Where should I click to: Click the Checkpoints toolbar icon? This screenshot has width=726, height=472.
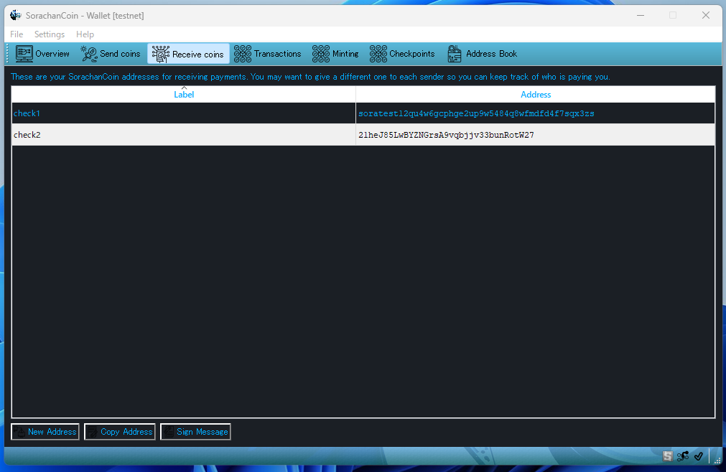(378, 54)
